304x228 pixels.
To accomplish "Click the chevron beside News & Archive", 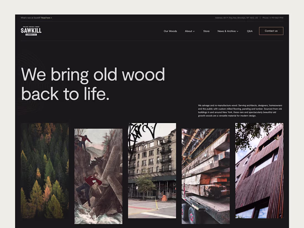I will click(x=237, y=31).
